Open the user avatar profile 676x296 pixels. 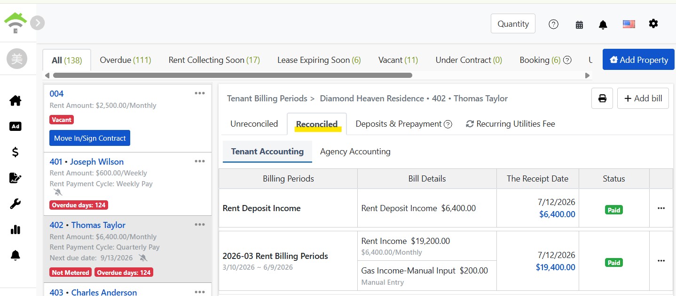tap(17, 59)
